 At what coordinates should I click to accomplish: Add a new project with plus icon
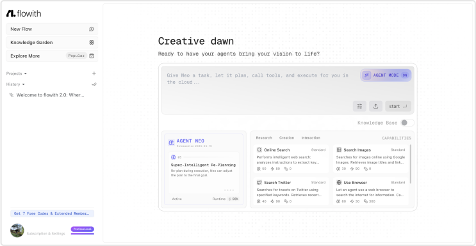pos(94,73)
